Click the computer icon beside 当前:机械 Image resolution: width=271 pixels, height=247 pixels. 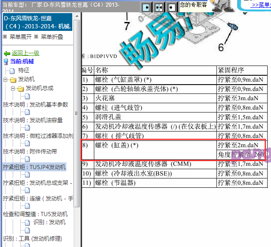click(6, 62)
